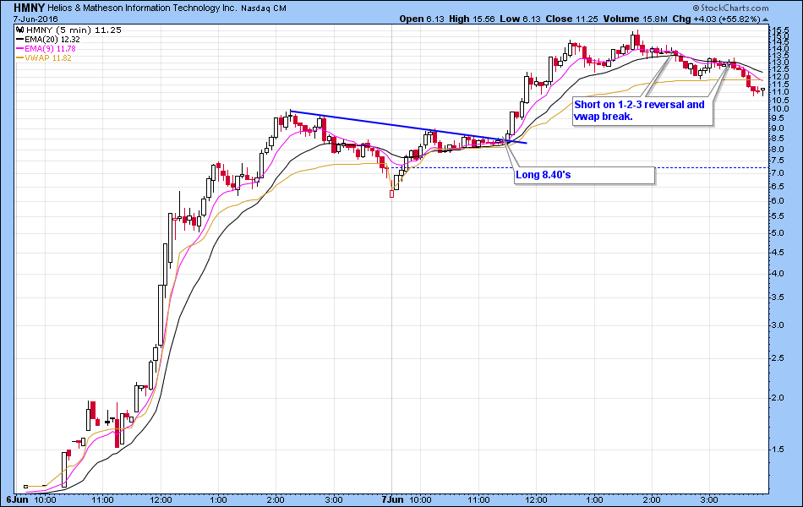Click the Long 8.40's annotation box
This screenshot has height=507, width=803.
point(584,175)
